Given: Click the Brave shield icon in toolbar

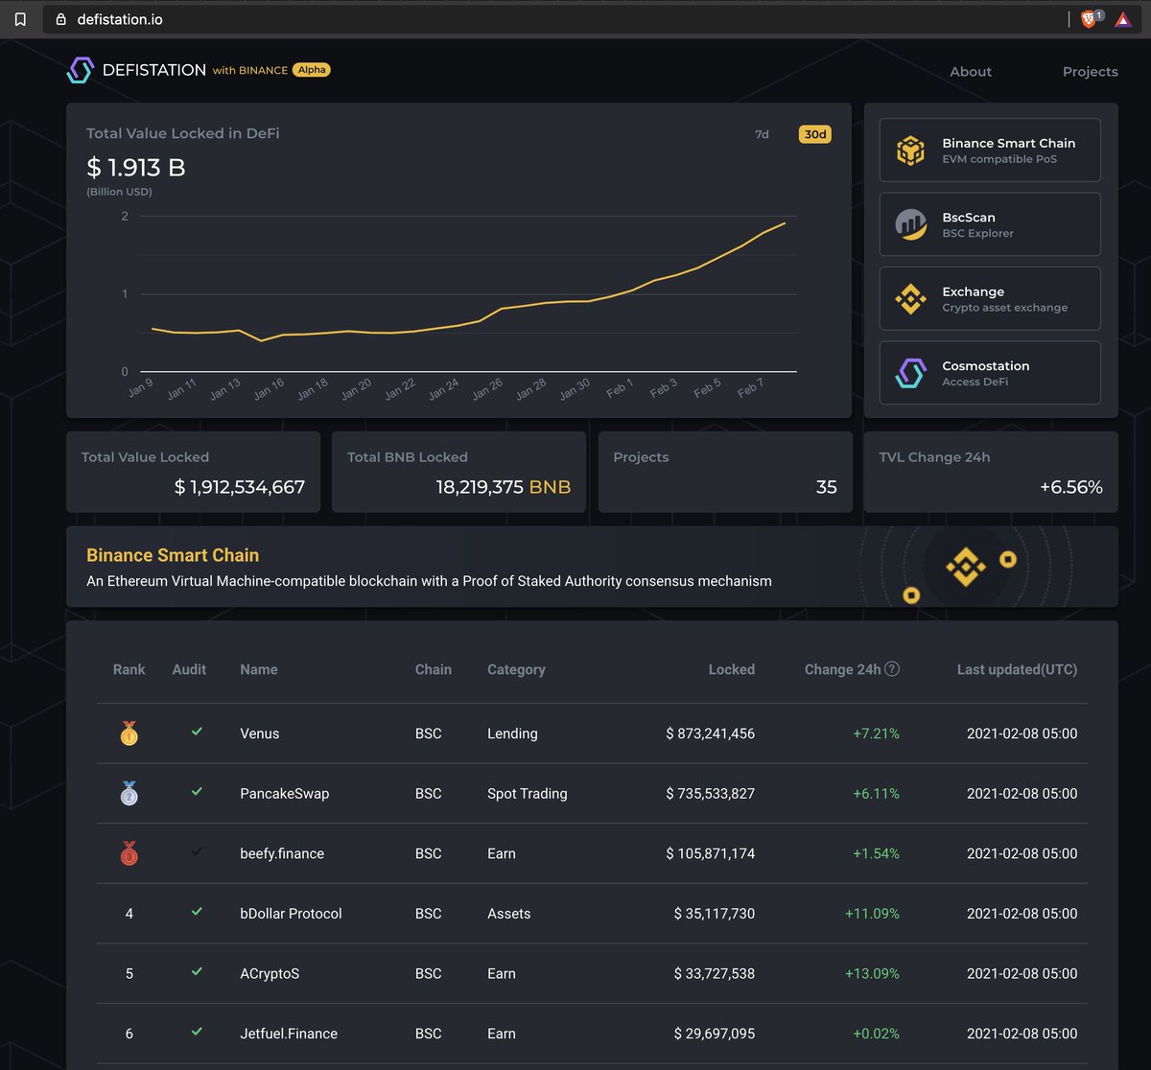Looking at the screenshot, I should 1089,18.
